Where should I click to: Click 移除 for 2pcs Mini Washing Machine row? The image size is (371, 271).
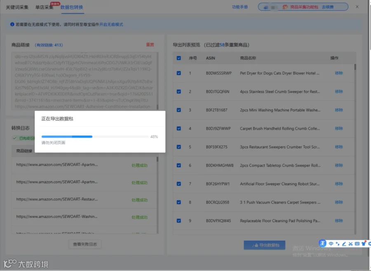click(x=339, y=110)
